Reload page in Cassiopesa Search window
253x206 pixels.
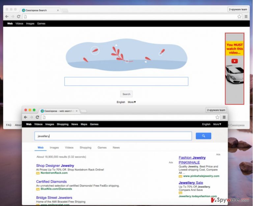click(x=18, y=16)
